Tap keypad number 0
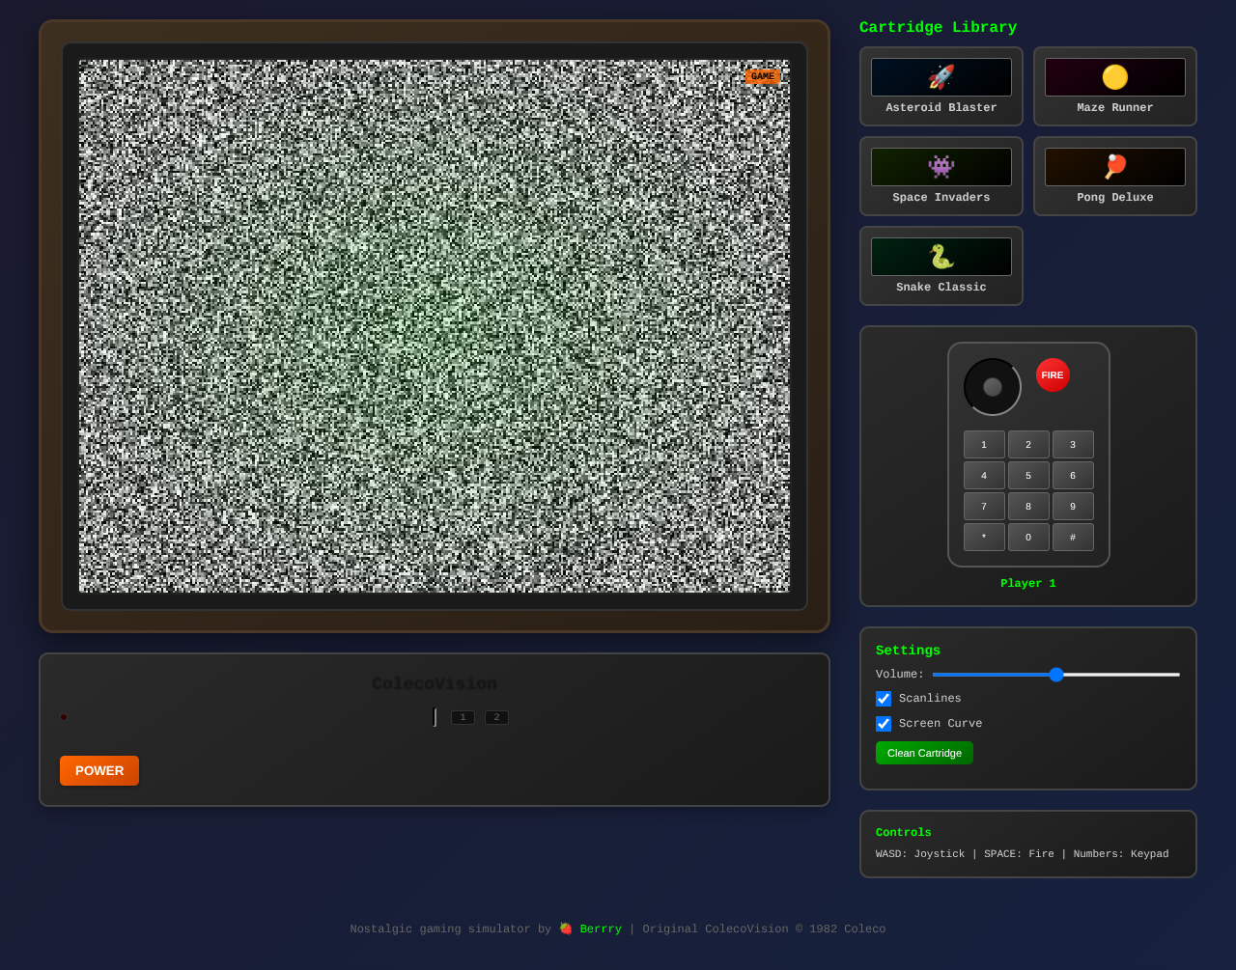 click(1027, 537)
